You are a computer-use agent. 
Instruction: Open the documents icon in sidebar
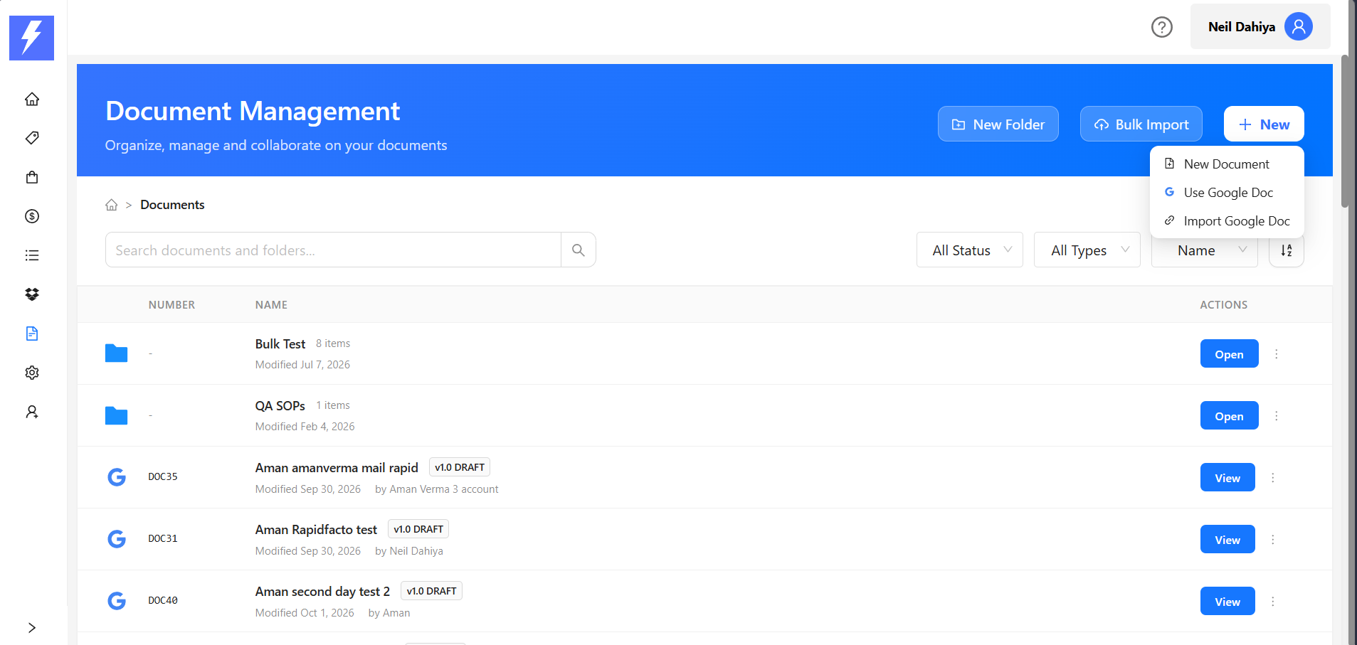32,334
